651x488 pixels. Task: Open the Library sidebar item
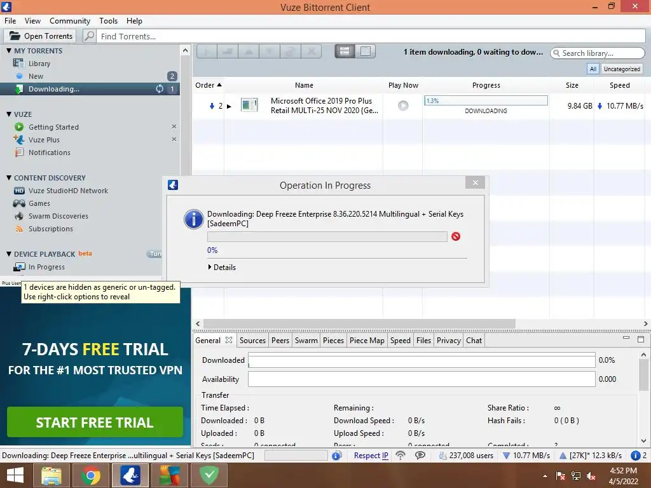pyautogui.click(x=39, y=64)
